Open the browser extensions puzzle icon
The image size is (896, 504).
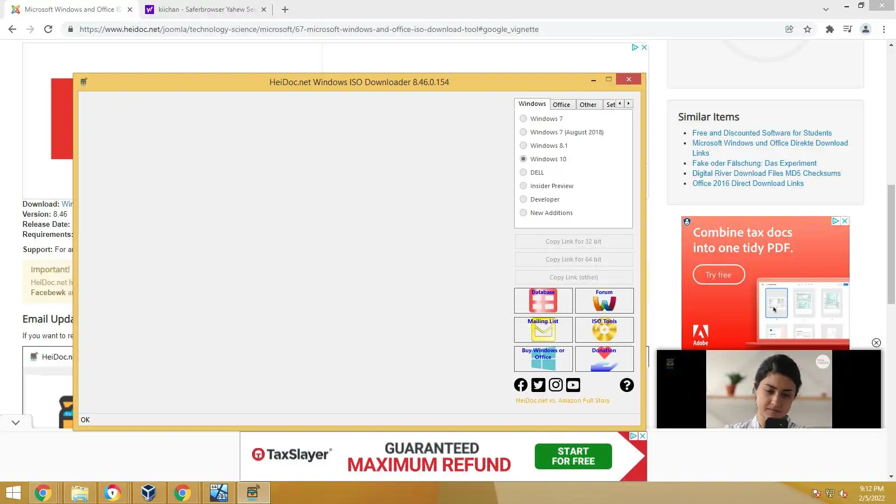coord(830,29)
